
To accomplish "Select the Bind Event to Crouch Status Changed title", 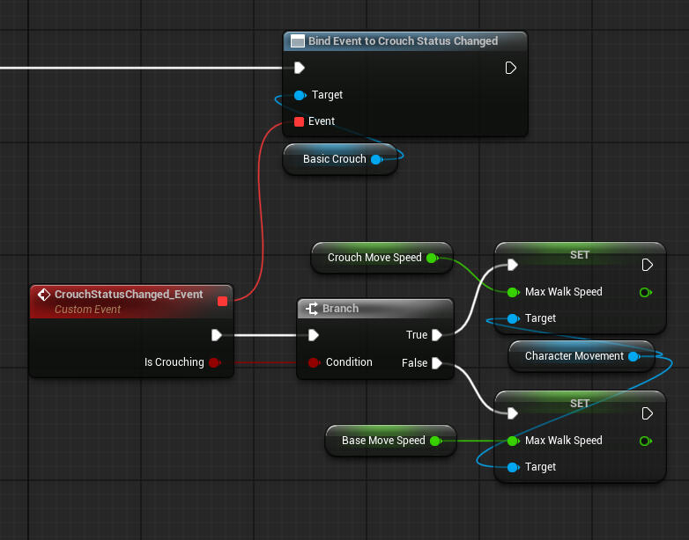I will (403, 41).
